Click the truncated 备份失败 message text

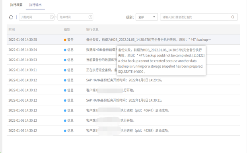[148, 40]
